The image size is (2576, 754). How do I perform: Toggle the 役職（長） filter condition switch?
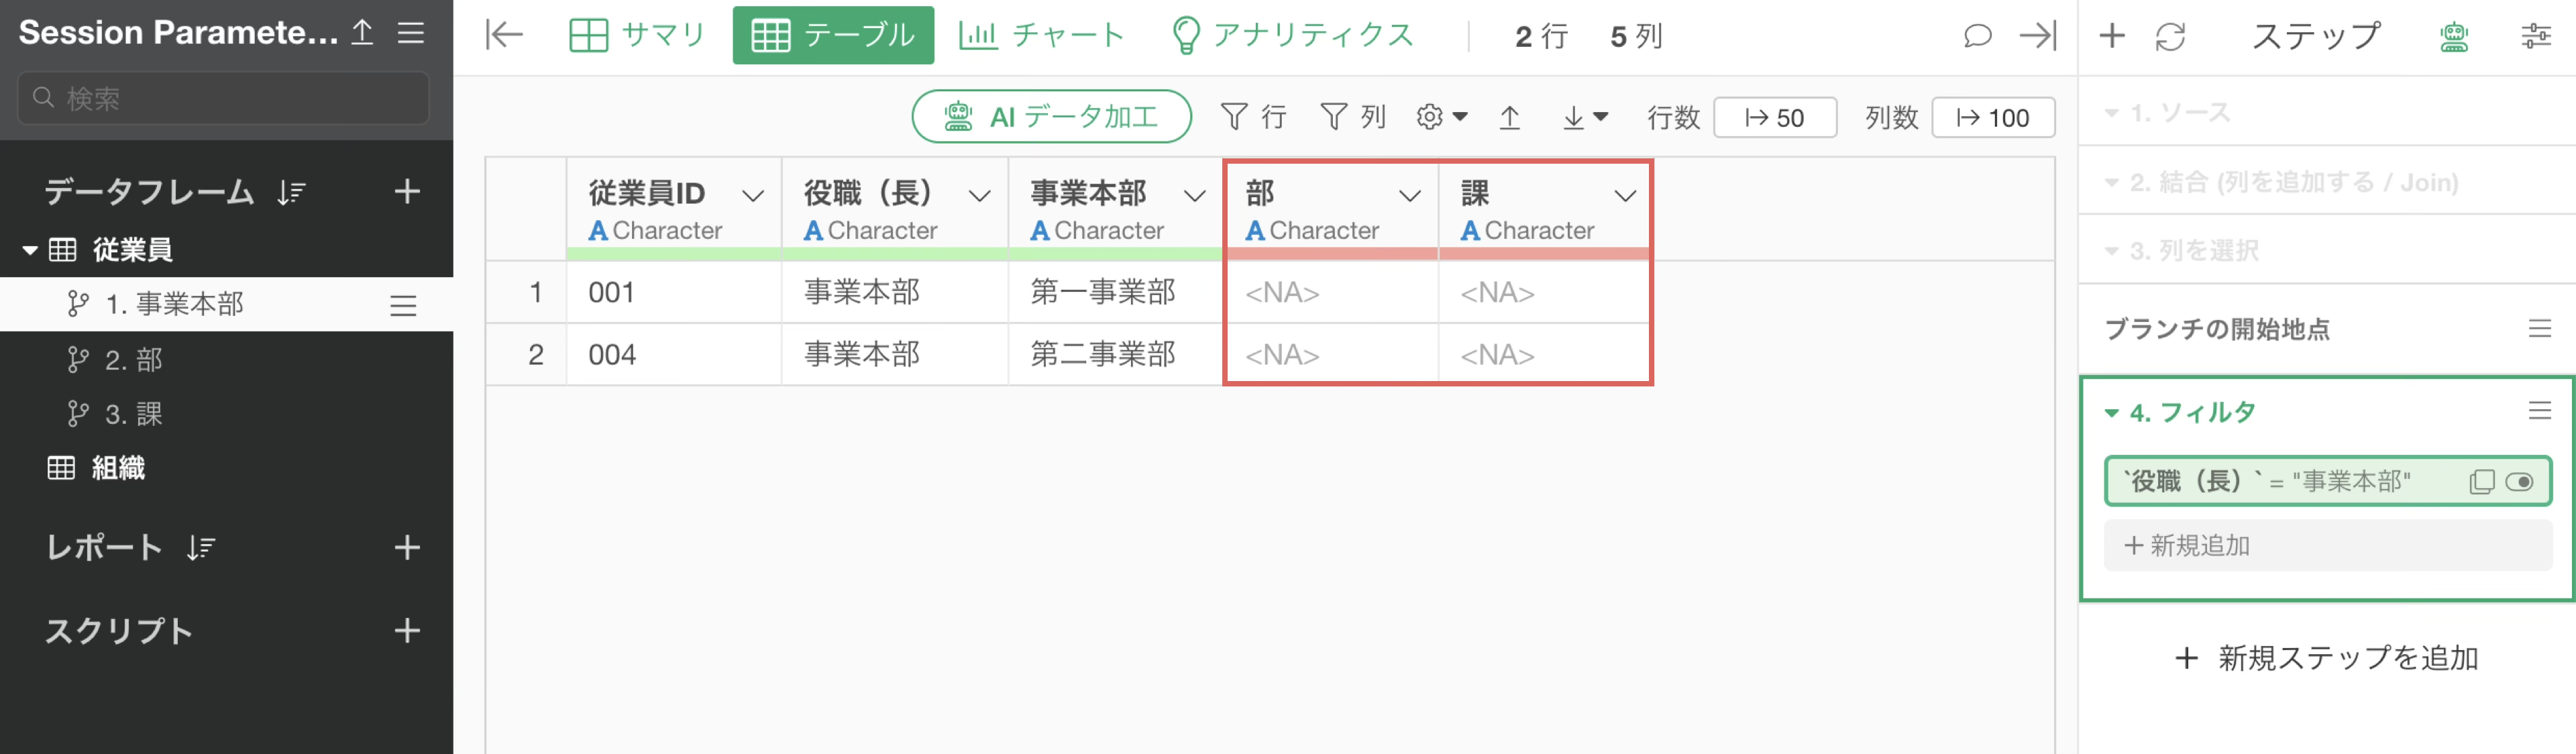click(x=2519, y=482)
